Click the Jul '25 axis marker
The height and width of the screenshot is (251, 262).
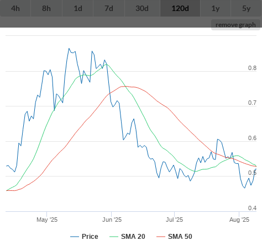pyautogui.click(x=174, y=220)
